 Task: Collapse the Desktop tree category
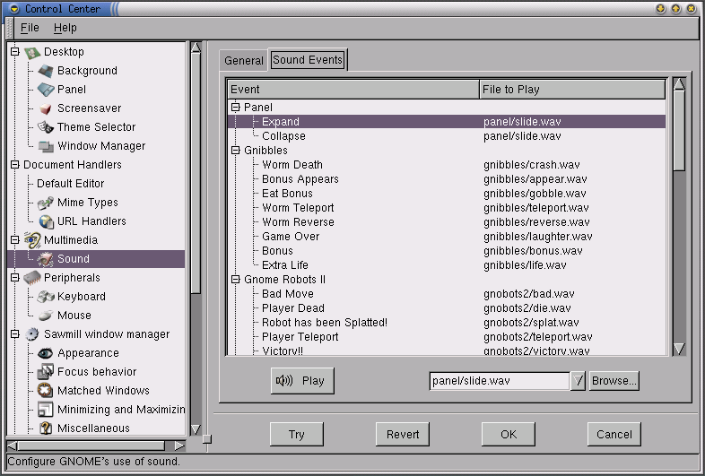[x=14, y=52]
